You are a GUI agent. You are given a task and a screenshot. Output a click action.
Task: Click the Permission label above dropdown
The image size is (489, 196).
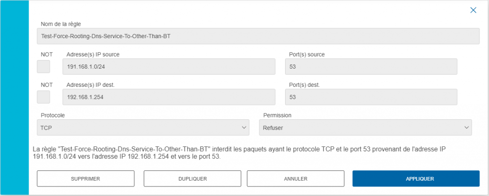coord(277,115)
